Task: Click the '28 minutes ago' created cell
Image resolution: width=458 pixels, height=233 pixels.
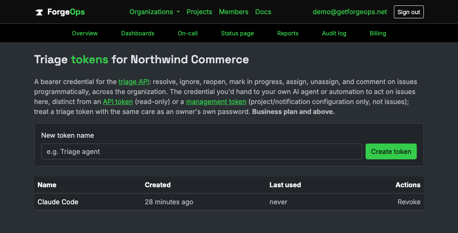Action: [x=169, y=202]
